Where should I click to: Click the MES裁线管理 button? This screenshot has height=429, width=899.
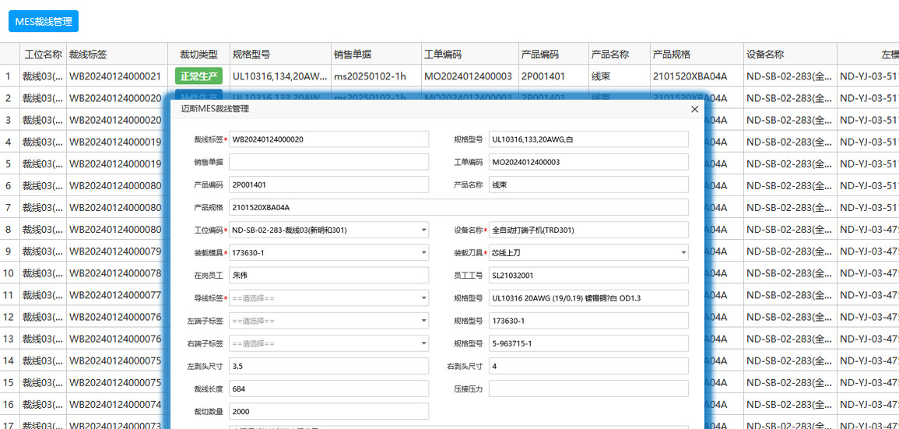(x=44, y=22)
